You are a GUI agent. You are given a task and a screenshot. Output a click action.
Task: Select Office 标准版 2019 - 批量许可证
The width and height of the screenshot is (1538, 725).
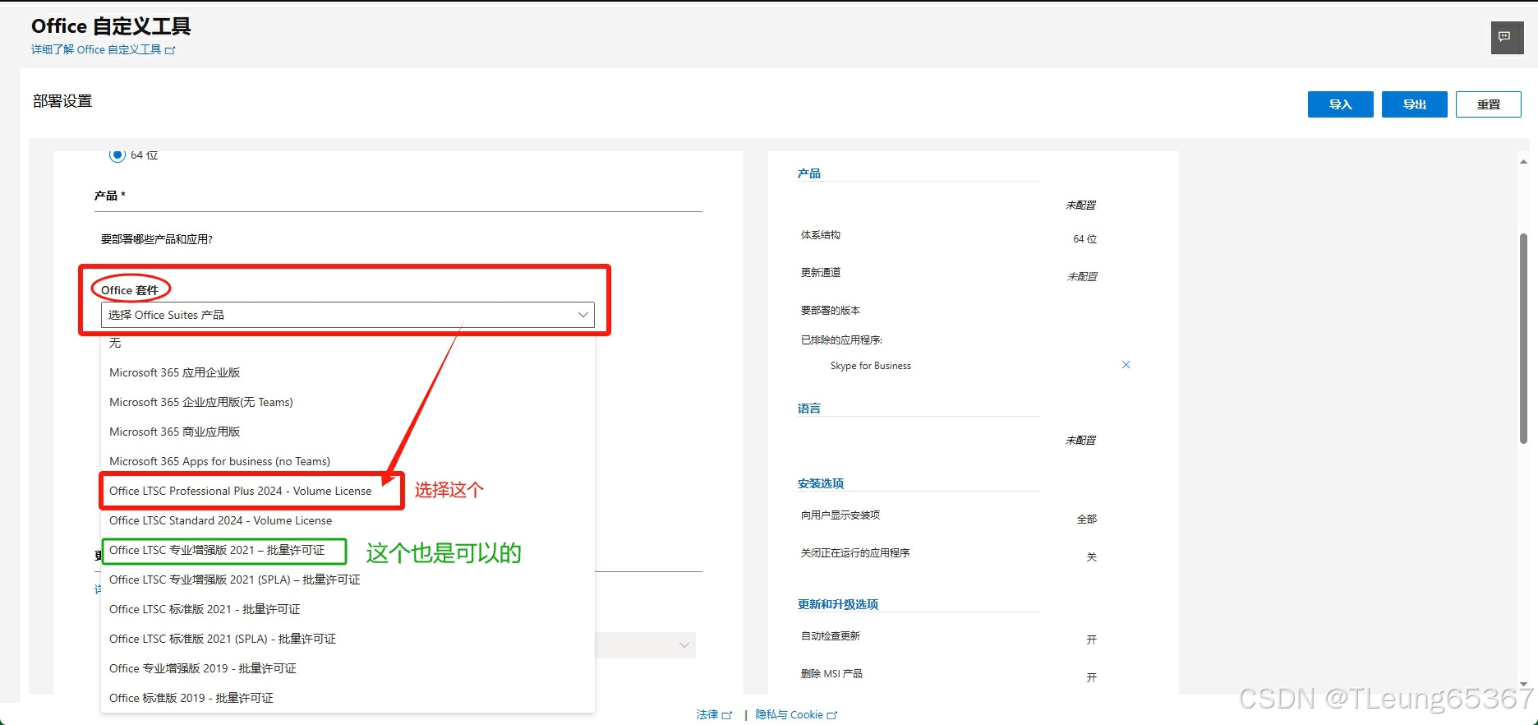pyautogui.click(x=348, y=698)
